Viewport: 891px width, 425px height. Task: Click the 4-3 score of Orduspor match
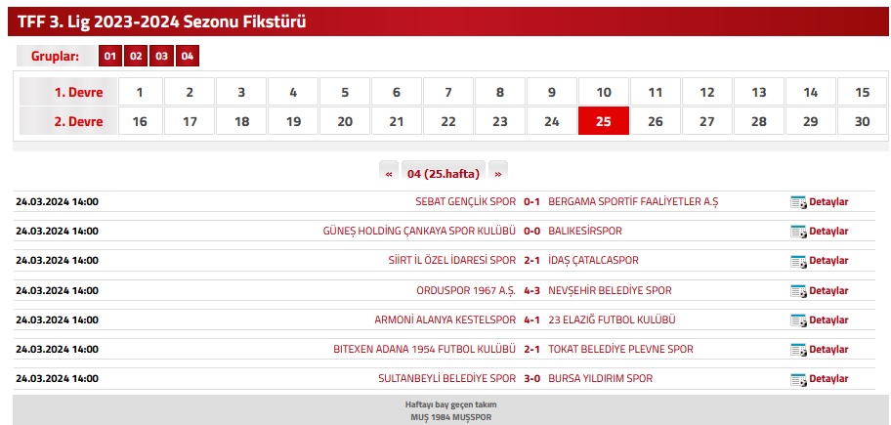click(531, 290)
